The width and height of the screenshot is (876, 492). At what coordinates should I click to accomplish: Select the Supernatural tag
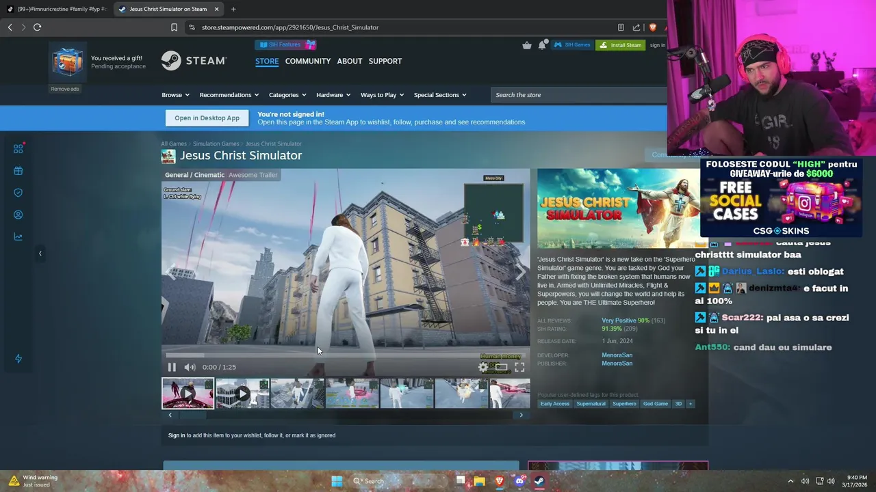591,404
